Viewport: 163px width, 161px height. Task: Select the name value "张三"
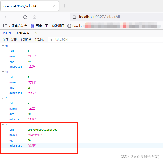[32, 56]
